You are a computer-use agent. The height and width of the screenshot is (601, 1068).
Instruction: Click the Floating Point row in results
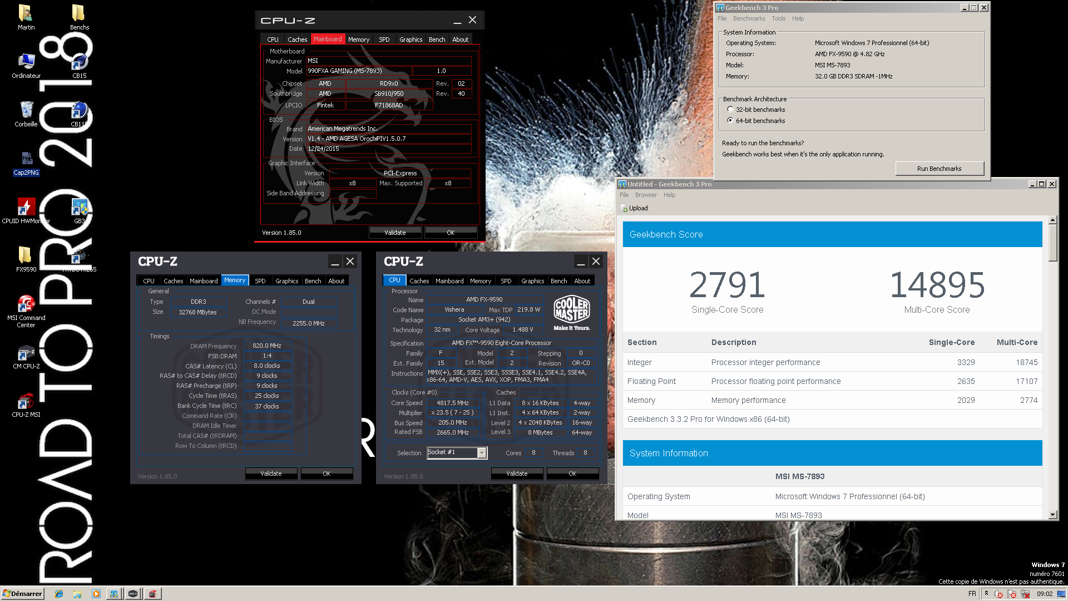click(832, 381)
